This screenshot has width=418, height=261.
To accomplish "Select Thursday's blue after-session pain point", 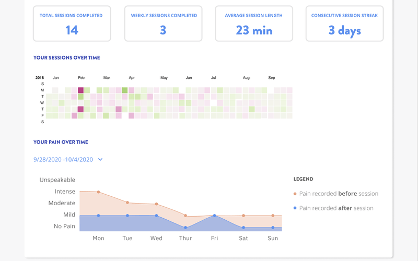I will pos(185,228).
